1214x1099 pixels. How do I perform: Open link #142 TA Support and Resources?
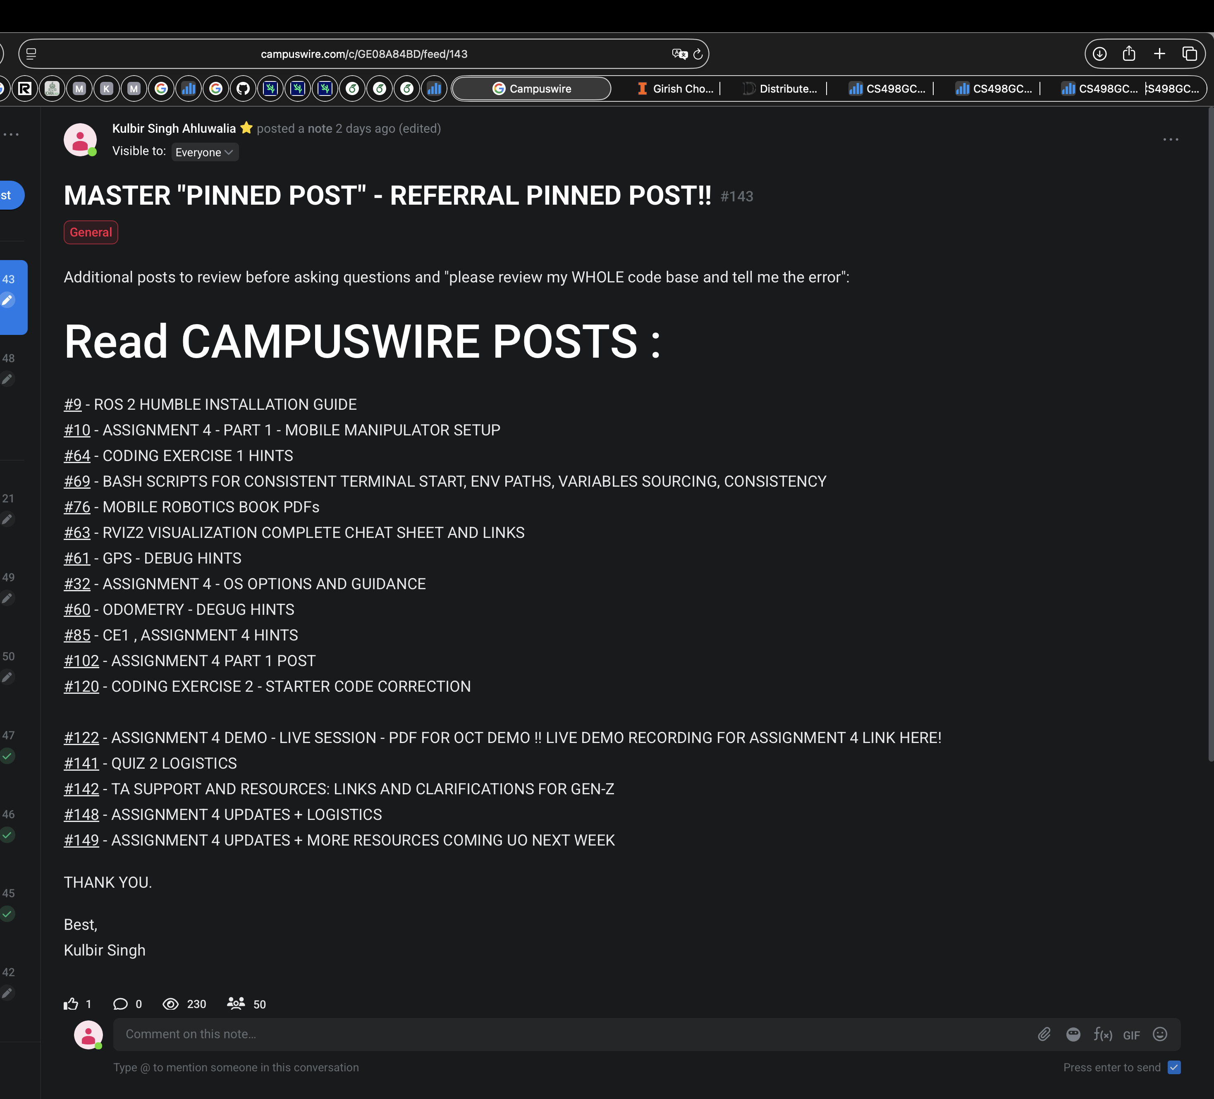click(x=81, y=789)
